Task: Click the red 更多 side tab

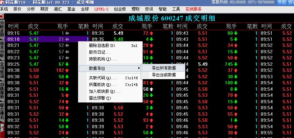Action: [2, 130]
